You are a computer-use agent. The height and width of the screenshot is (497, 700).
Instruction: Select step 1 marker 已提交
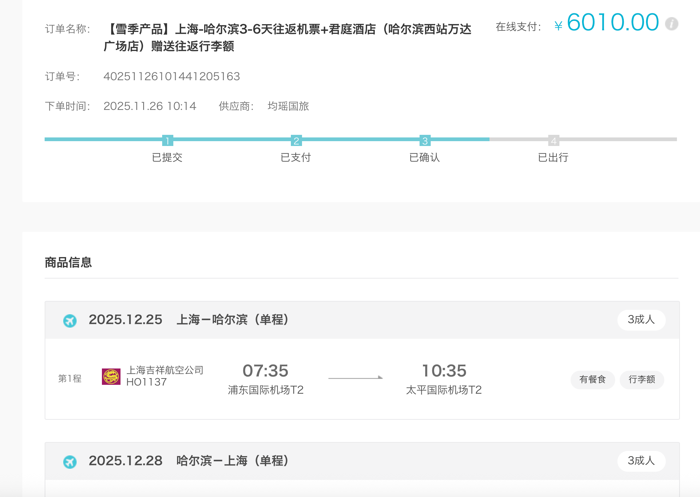(x=167, y=140)
